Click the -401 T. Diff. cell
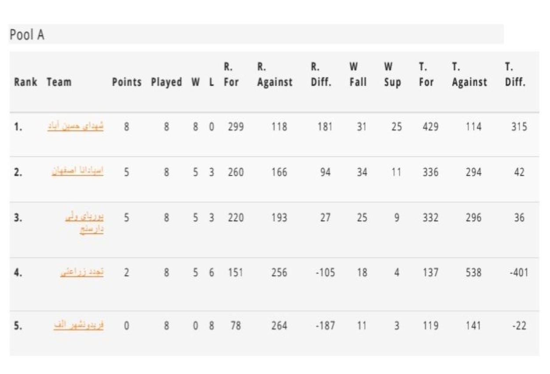550x374 pixels. (518, 273)
